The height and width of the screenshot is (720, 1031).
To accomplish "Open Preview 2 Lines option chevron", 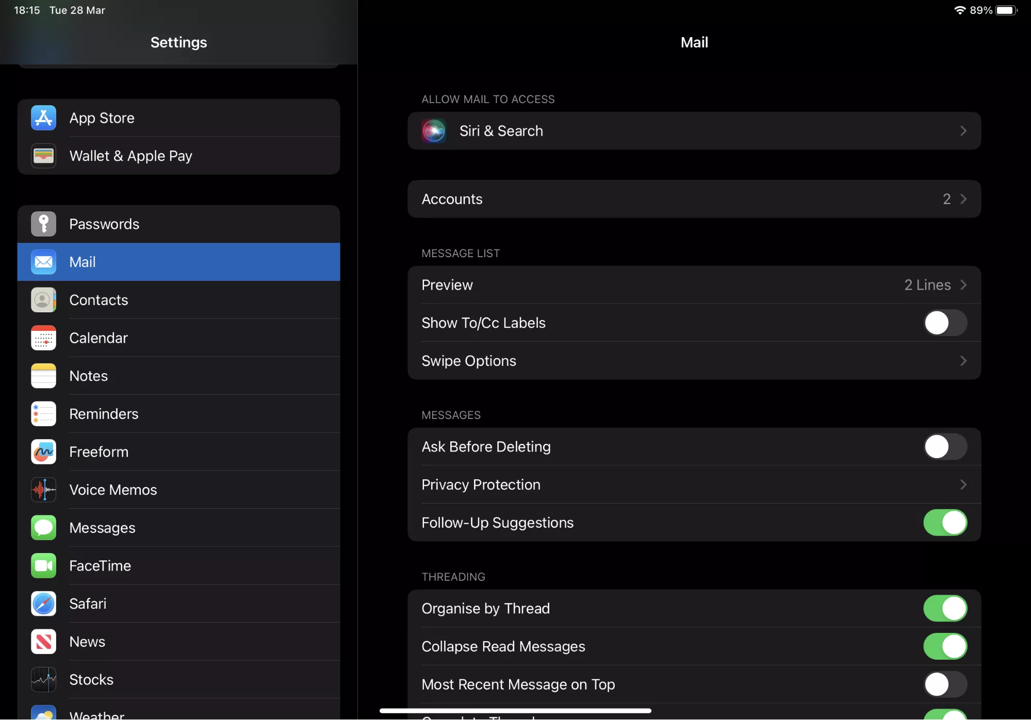I will coord(963,285).
